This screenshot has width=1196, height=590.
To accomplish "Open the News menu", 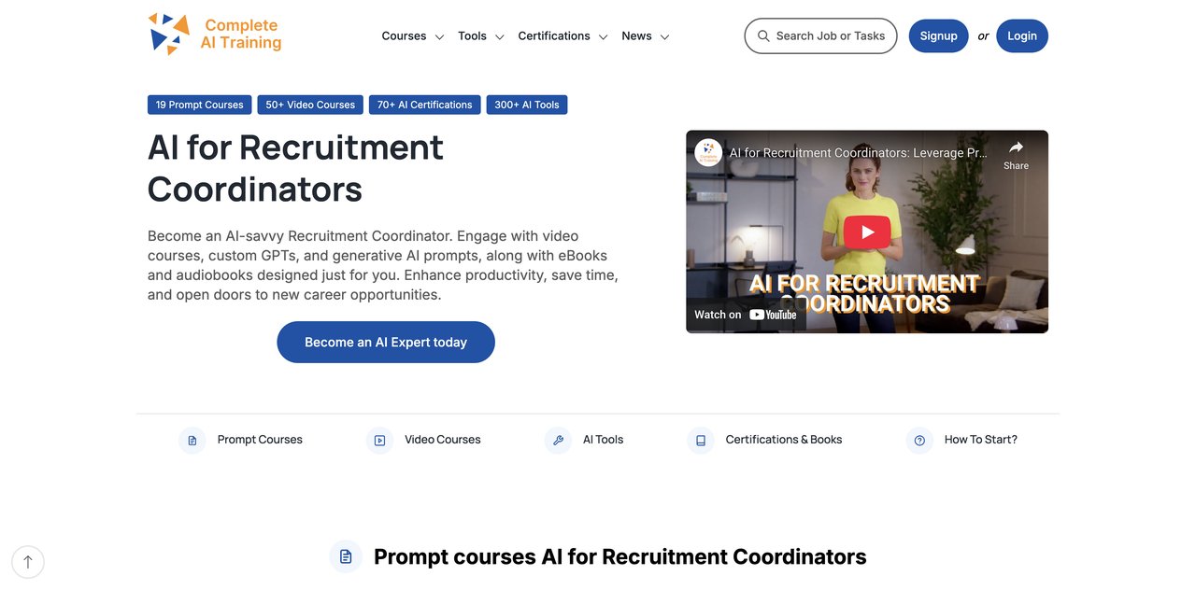I will 646,36.
